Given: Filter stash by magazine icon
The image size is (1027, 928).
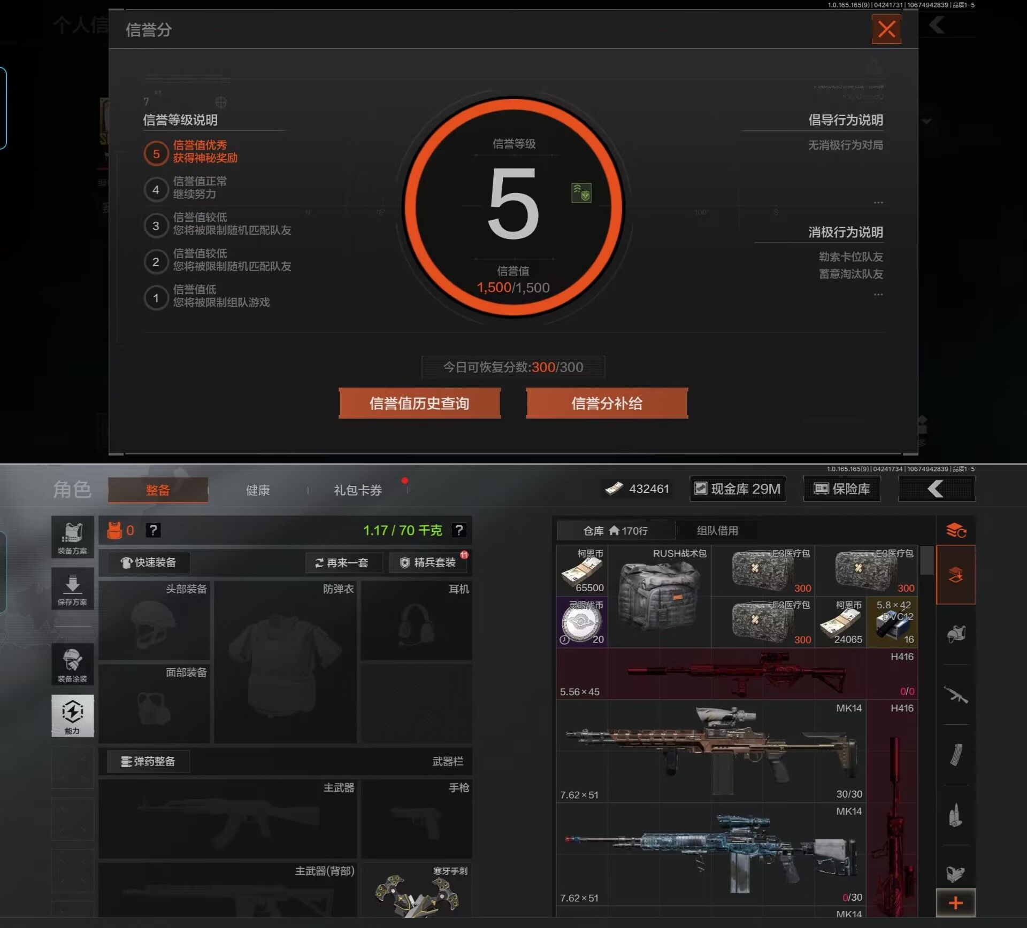Looking at the screenshot, I should coord(956,755).
